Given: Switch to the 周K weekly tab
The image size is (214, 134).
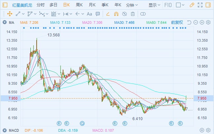Looking at the screenshot, I should [x=79, y=5].
